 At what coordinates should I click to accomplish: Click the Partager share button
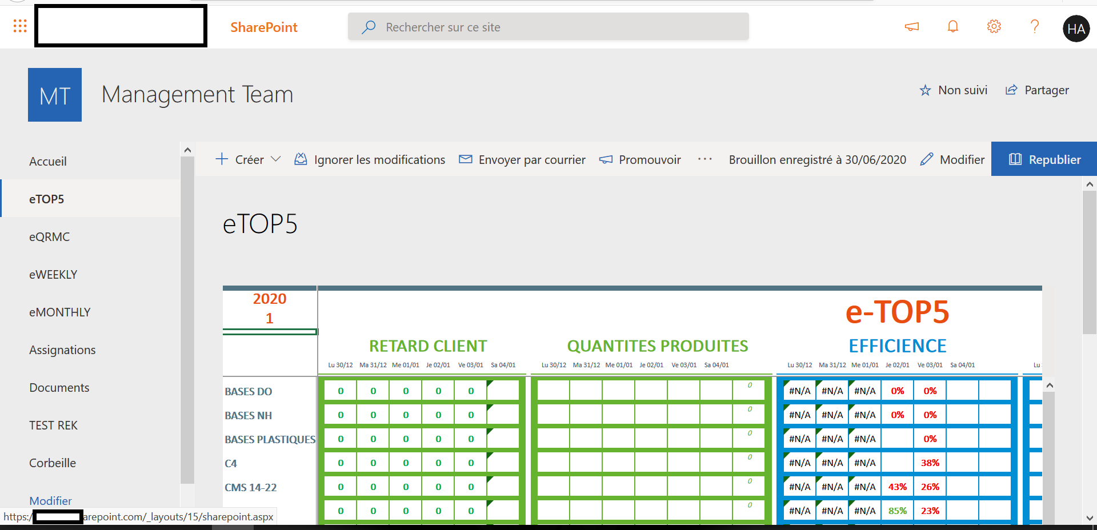[1037, 90]
